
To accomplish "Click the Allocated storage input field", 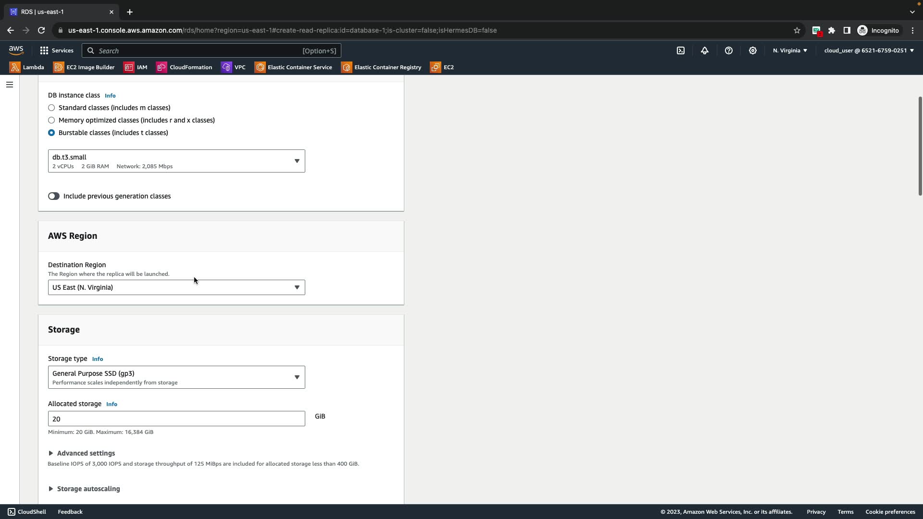I will (176, 419).
